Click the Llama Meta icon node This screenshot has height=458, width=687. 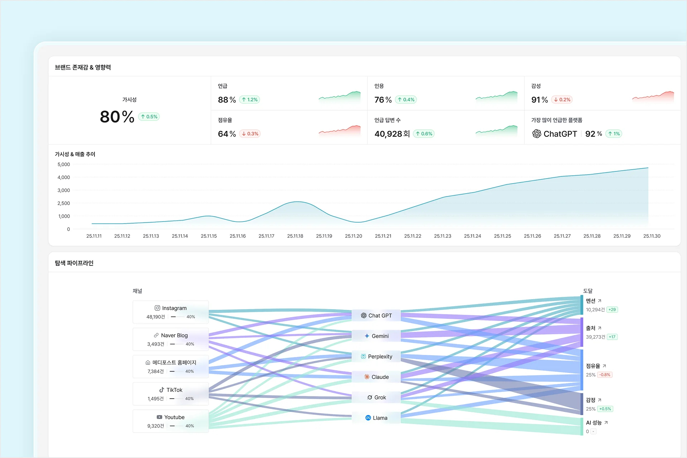[x=368, y=418]
